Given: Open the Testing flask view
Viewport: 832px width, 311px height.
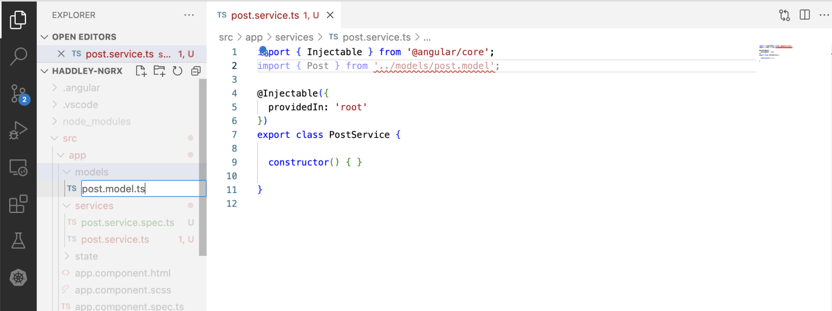Looking at the screenshot, I should coord(18,241).
